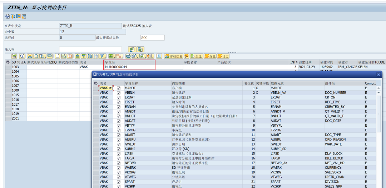Click the 变更 change button
This screenshot has height=188, width=386.
[210, 56]
